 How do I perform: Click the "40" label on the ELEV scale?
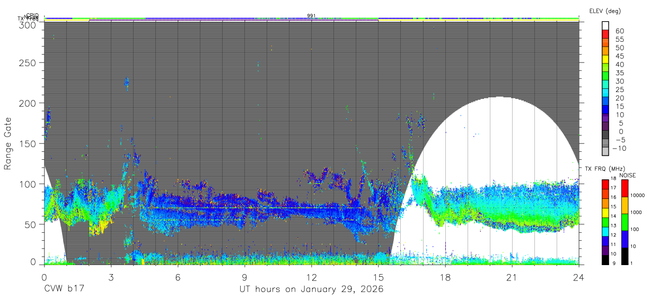coord(620,65)
